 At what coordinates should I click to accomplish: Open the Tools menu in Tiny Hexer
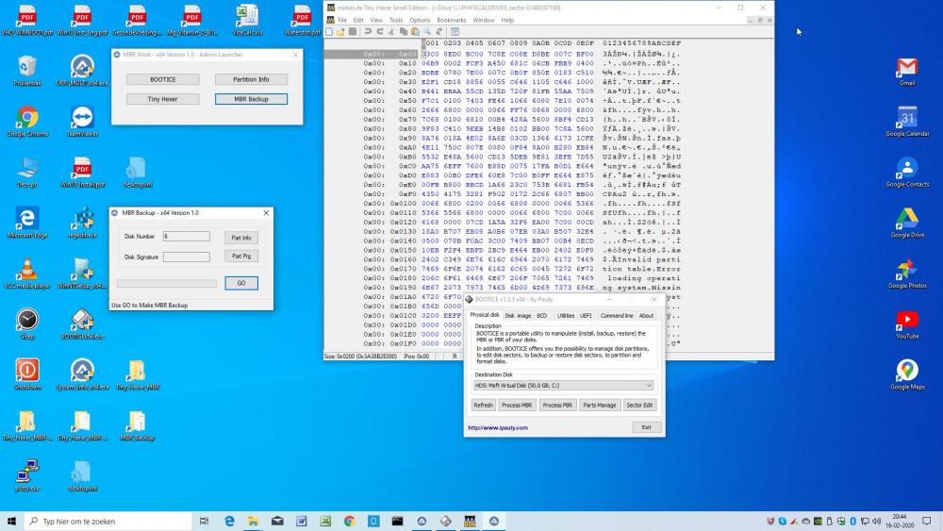(x=396, y=20)
